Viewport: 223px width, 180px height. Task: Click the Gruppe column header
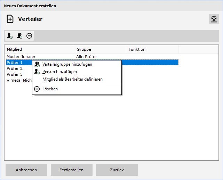click(x=100, y=49)
